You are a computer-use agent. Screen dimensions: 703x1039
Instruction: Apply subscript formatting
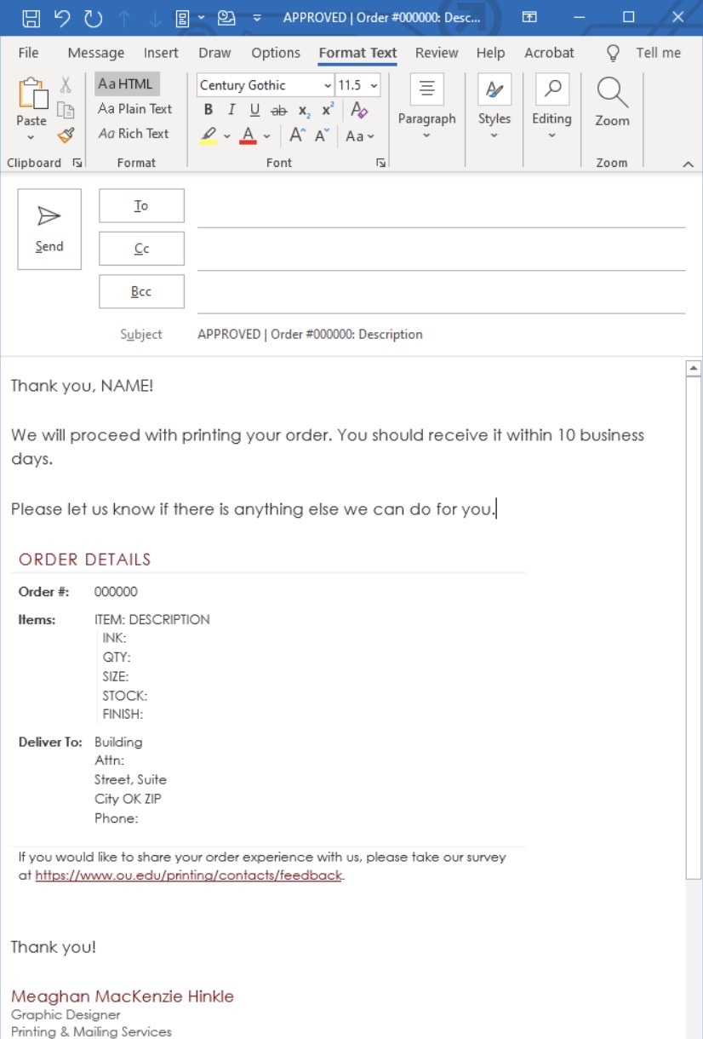click(304, 111)
